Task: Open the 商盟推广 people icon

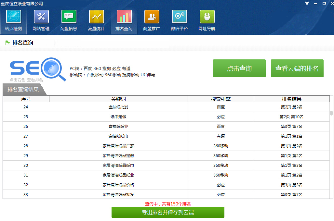Action: (152, 17)
